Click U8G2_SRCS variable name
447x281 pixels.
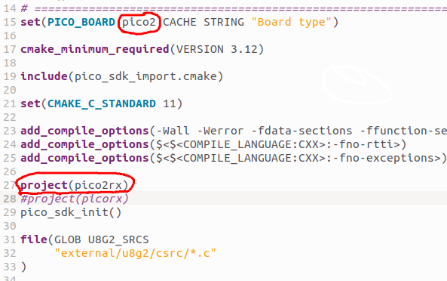118,239
